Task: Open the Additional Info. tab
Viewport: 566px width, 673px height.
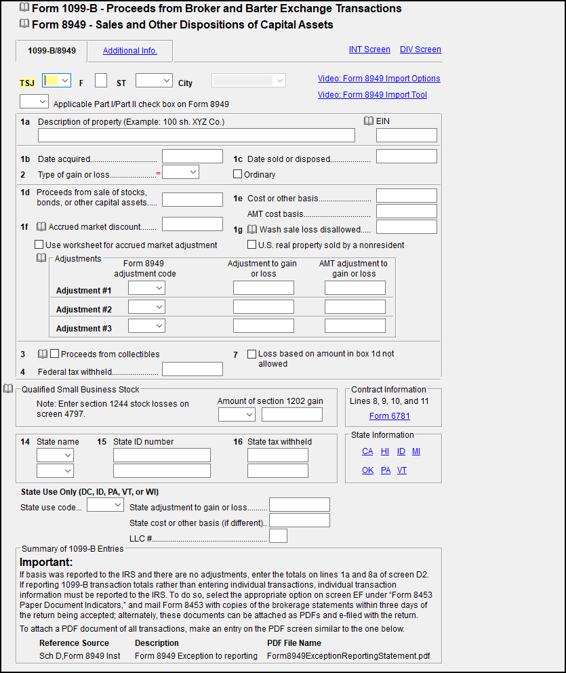Action: click(130, 51)
